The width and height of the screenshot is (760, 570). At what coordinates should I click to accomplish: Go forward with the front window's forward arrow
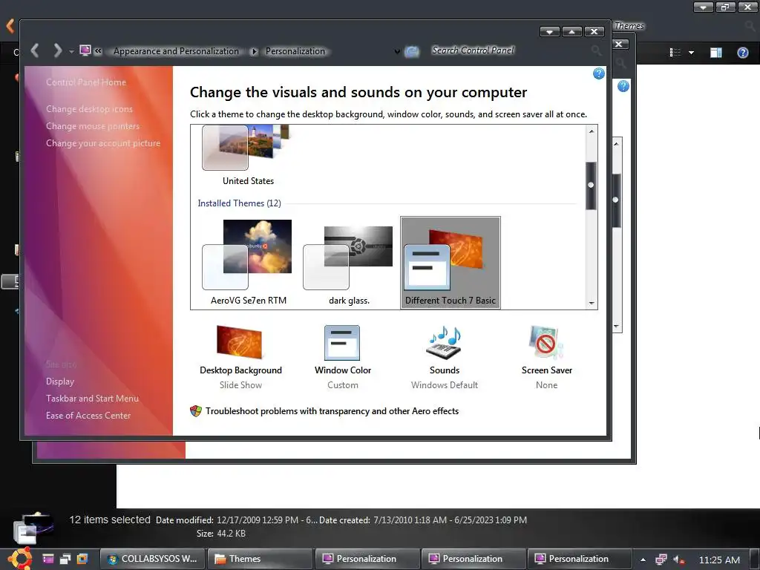click(x=57, y=50)
